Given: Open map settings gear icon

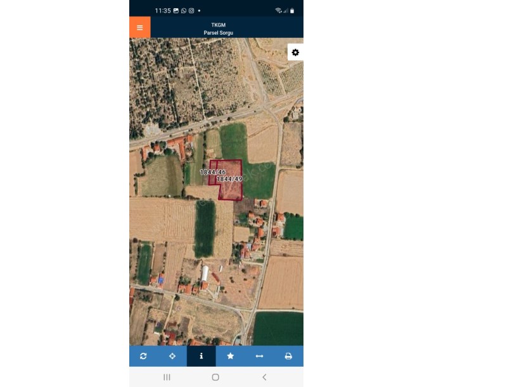Looking at the screenshot, I should point(295,52).
